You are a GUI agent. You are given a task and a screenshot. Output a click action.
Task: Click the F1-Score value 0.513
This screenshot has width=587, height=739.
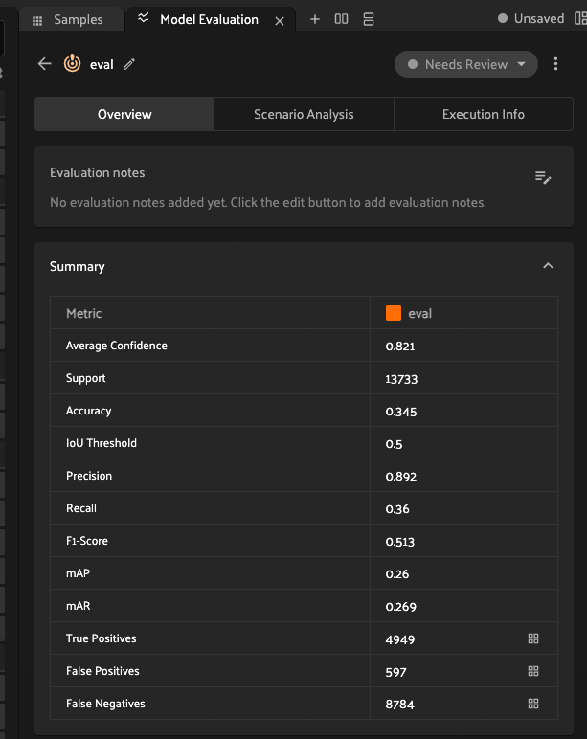tap(400, 542)
